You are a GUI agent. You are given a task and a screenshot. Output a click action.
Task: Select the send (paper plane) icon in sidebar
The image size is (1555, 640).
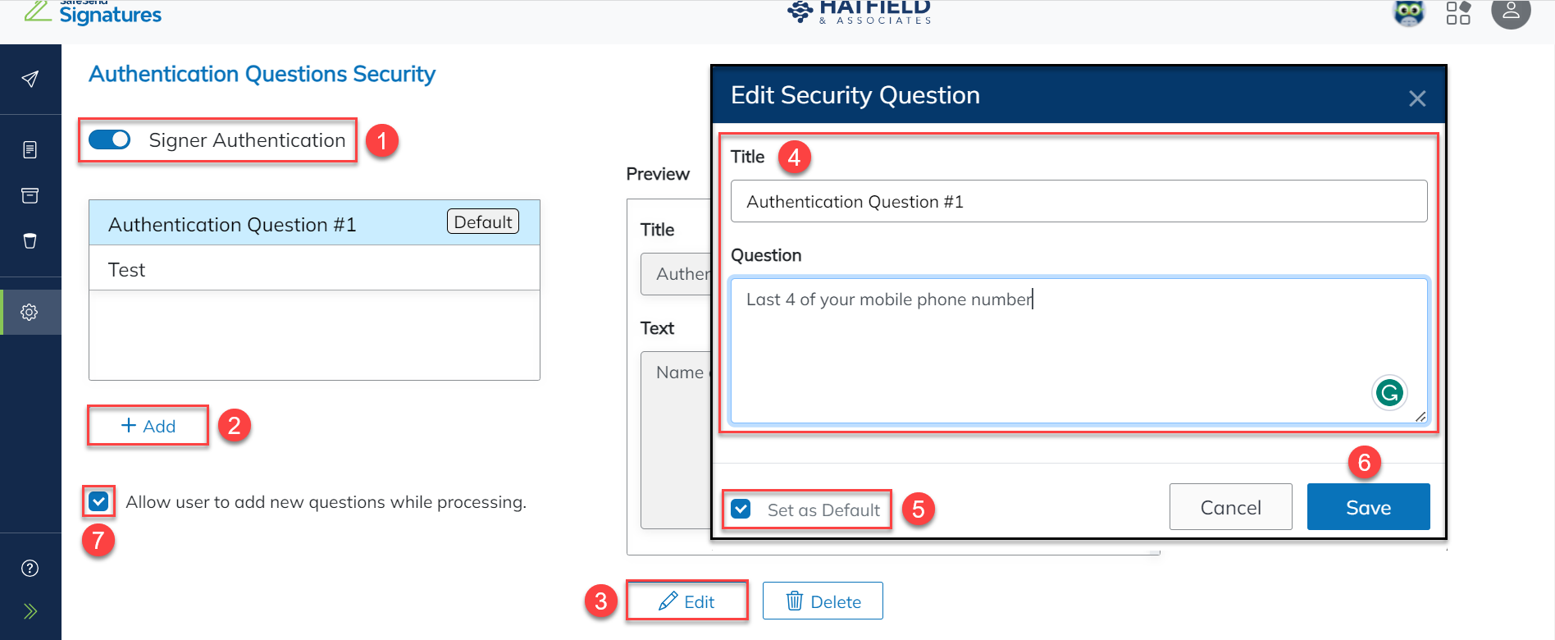pos(30,79)
